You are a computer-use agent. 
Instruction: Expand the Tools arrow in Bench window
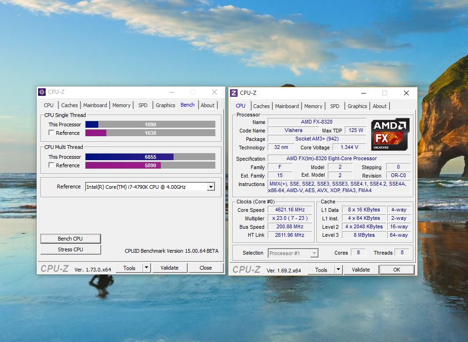click(x=147, y=268)
